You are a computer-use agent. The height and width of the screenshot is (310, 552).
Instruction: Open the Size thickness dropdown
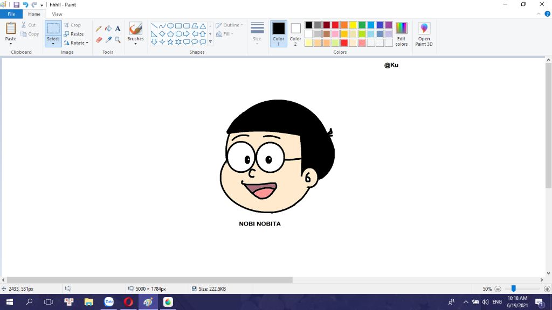pos(257,33)
